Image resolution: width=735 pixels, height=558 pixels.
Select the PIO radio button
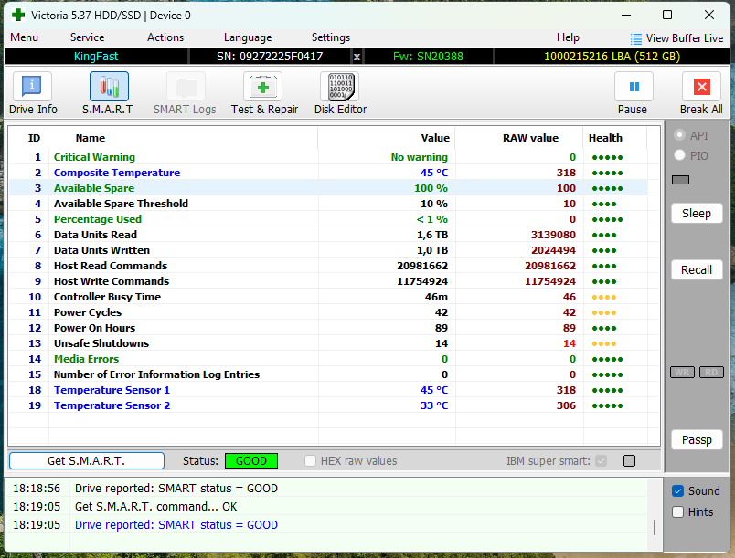click(680, 155)
